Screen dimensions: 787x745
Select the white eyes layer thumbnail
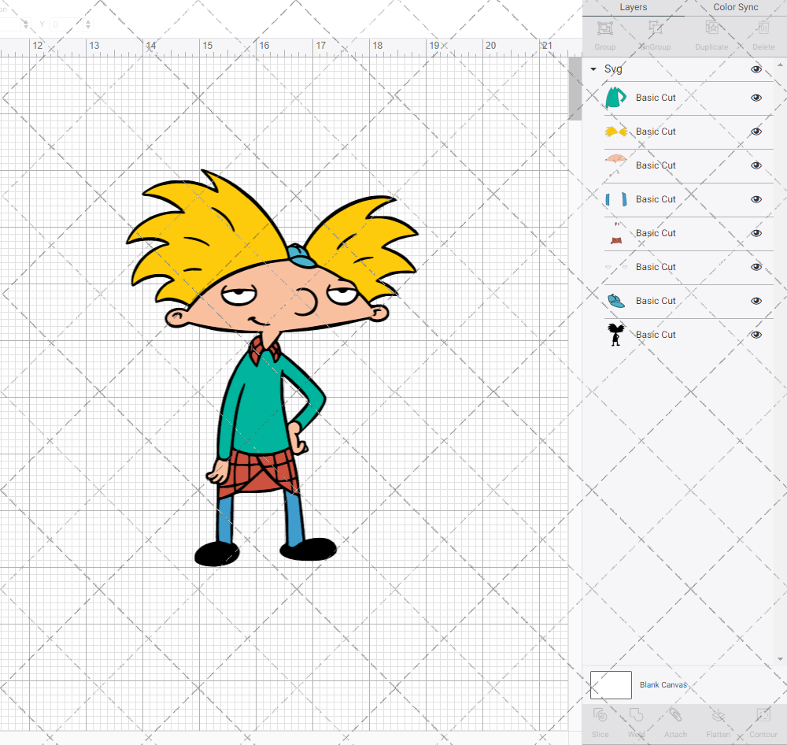tap(616, 267)
